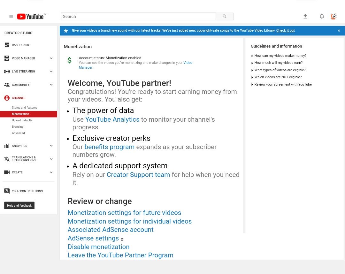Click the Community people icon
This screenshot has height=274, width=345.
[7, 85]
